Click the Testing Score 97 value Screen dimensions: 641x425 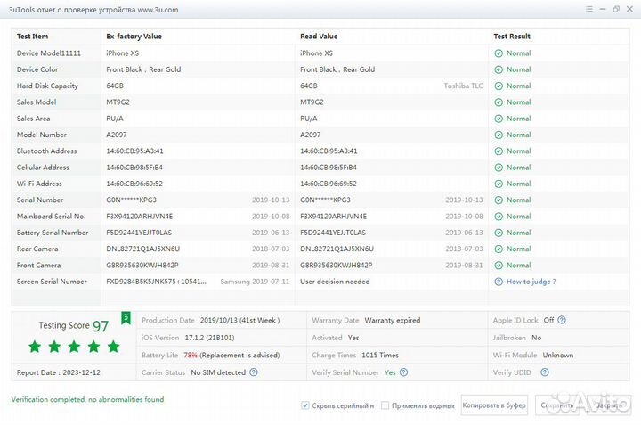pos(101,326)
